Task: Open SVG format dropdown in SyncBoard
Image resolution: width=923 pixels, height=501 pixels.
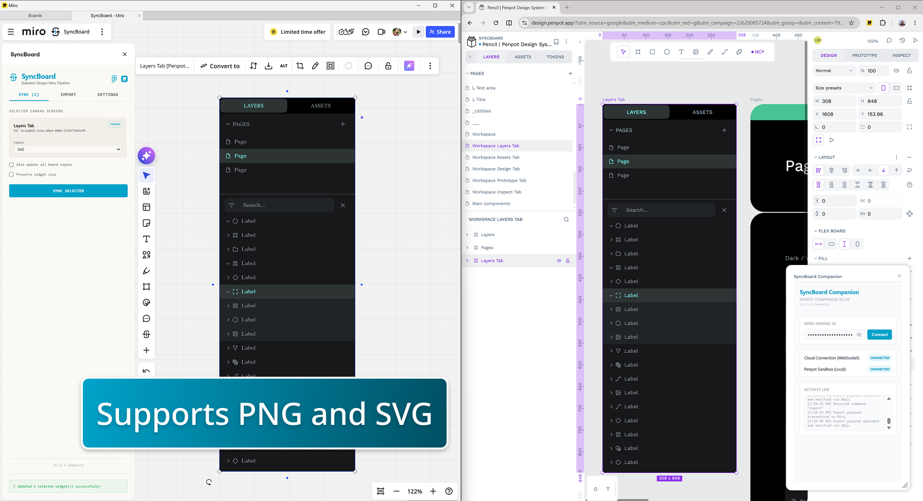Action: pos(68,149)
